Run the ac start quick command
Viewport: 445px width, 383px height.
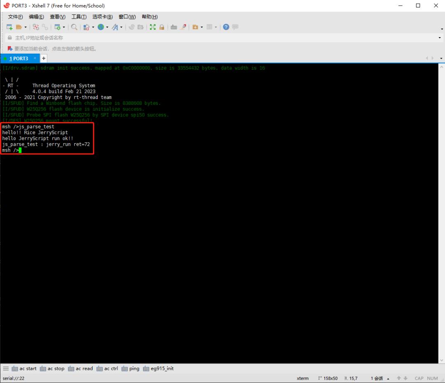(24, 369)
